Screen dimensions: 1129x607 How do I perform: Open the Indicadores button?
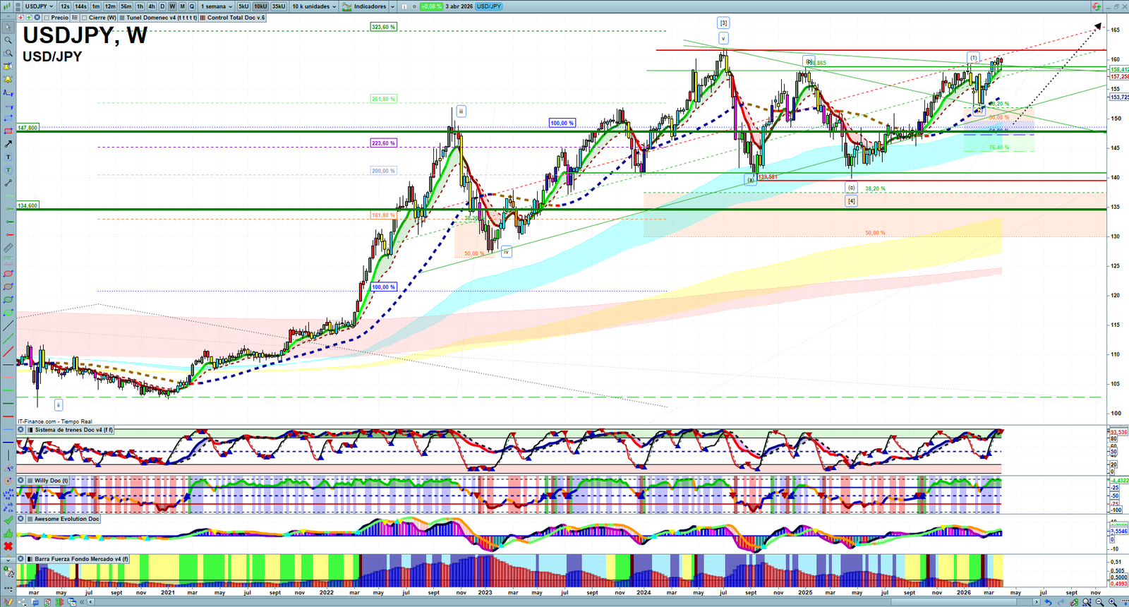[x=364, y=6]
